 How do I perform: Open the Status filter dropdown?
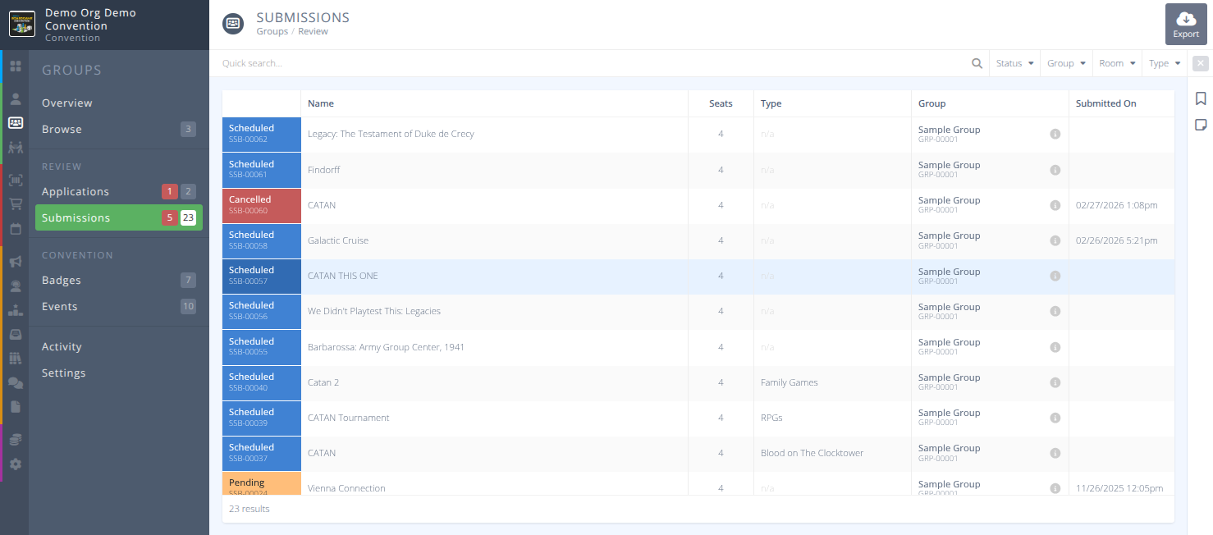coord(1015,63)
